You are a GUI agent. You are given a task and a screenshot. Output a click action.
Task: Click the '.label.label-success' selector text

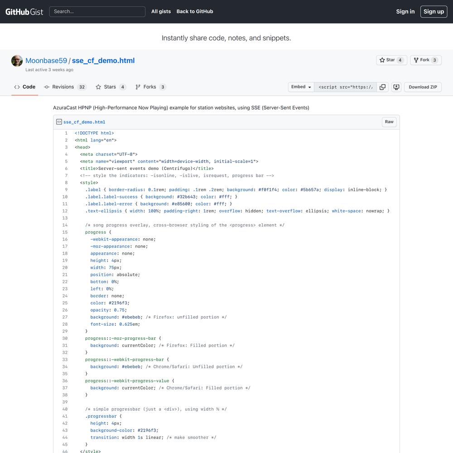click(111, 197)
